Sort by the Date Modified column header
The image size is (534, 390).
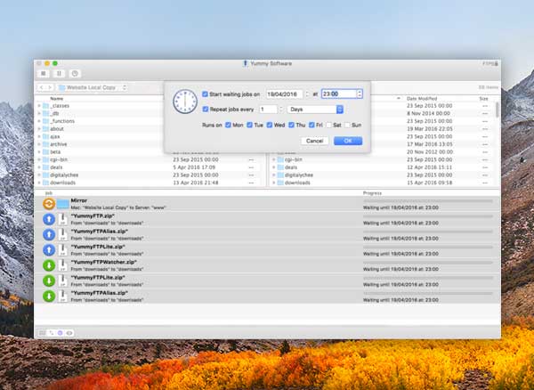click(422, 99)
